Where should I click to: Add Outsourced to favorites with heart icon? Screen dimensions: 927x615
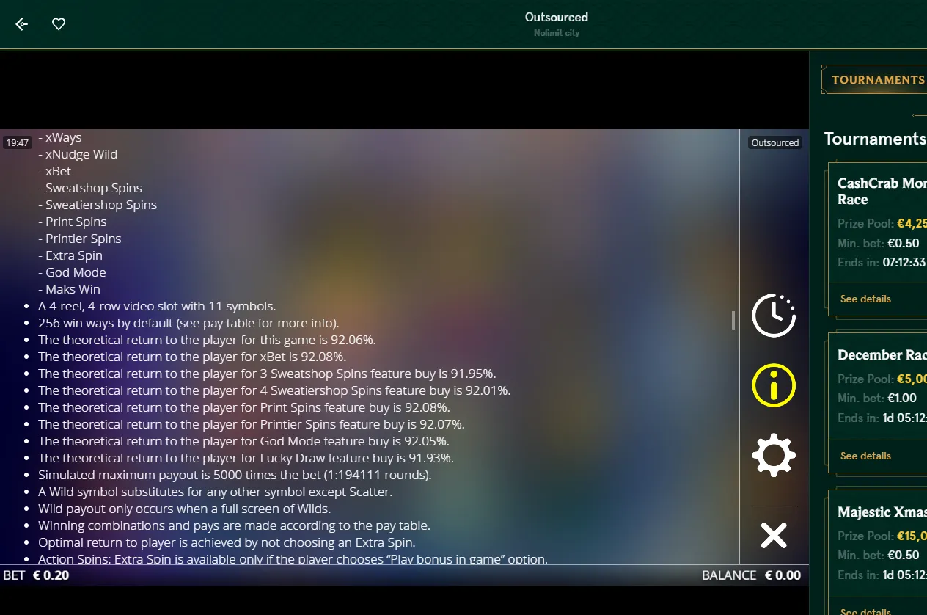[x=59, y=24]
